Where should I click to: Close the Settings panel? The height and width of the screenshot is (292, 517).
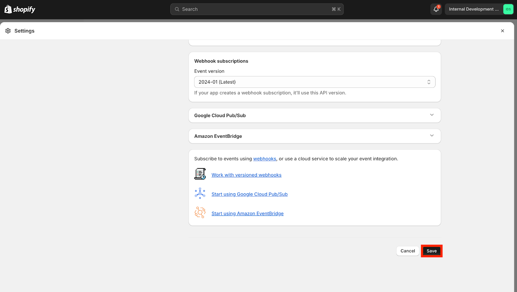point(502,31)
